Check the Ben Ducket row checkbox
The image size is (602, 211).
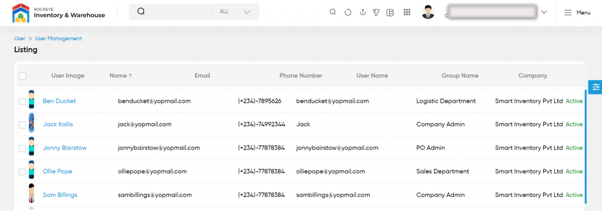tap(23, 101)
